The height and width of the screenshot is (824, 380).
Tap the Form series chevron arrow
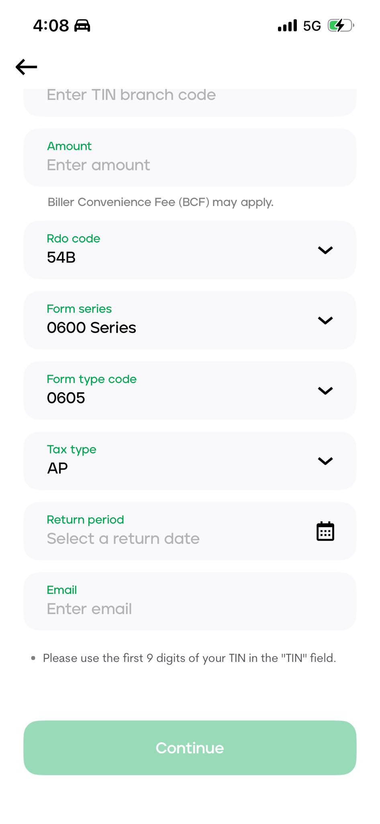pyautogui.click(x=325, y=320)
